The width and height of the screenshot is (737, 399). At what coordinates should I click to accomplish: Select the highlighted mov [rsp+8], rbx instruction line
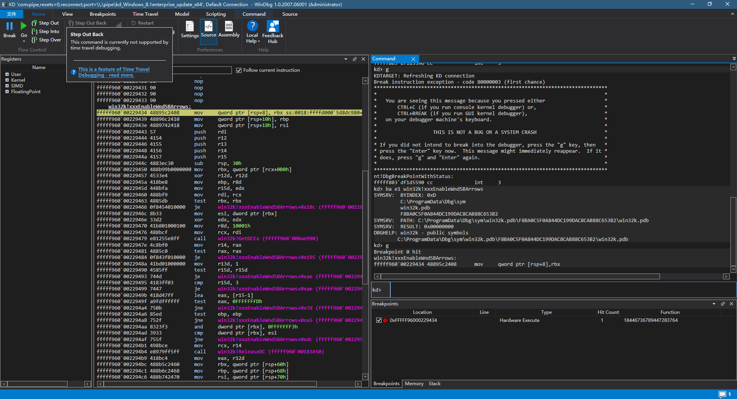point(229,113)
